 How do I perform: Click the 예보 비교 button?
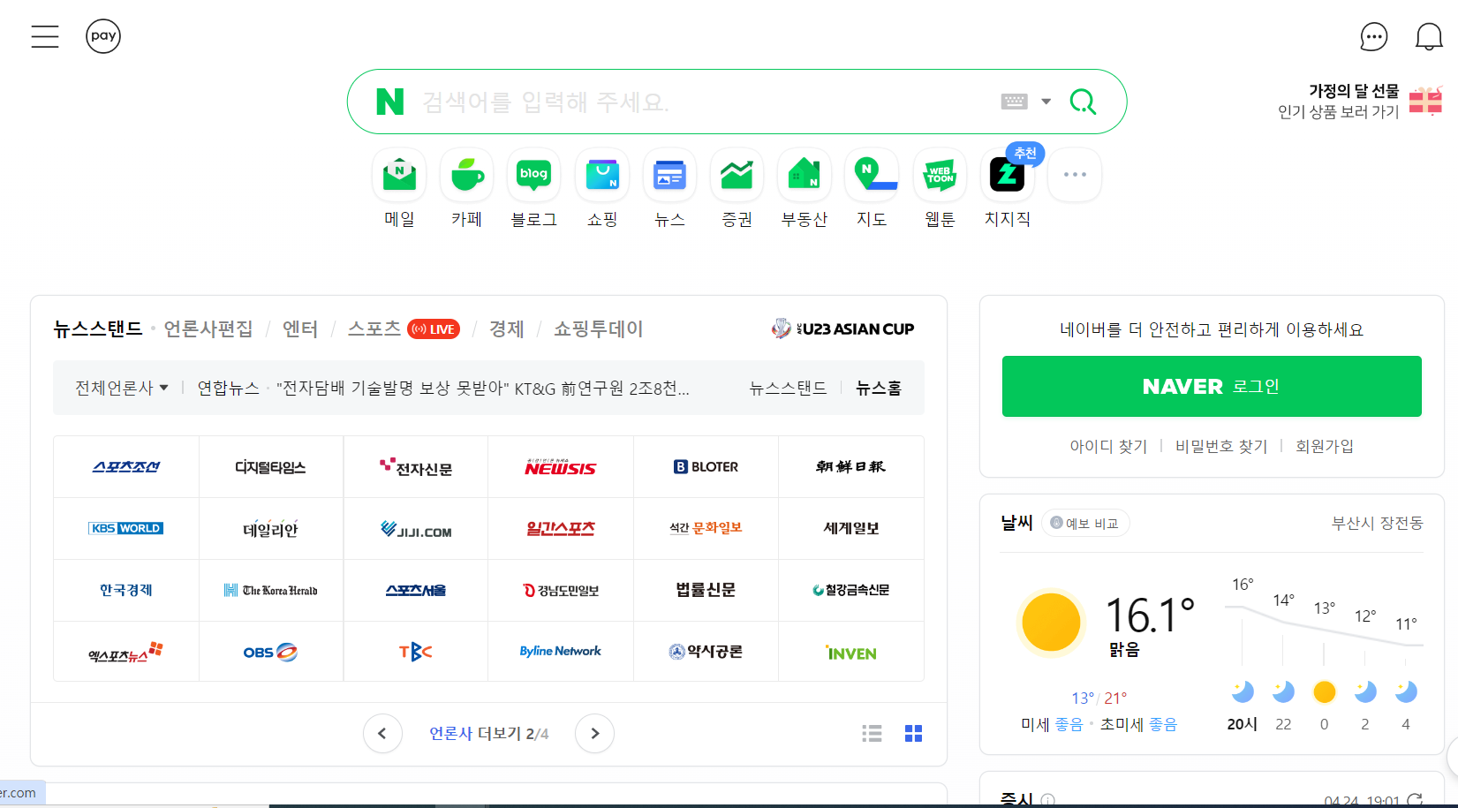[1085, 524]
